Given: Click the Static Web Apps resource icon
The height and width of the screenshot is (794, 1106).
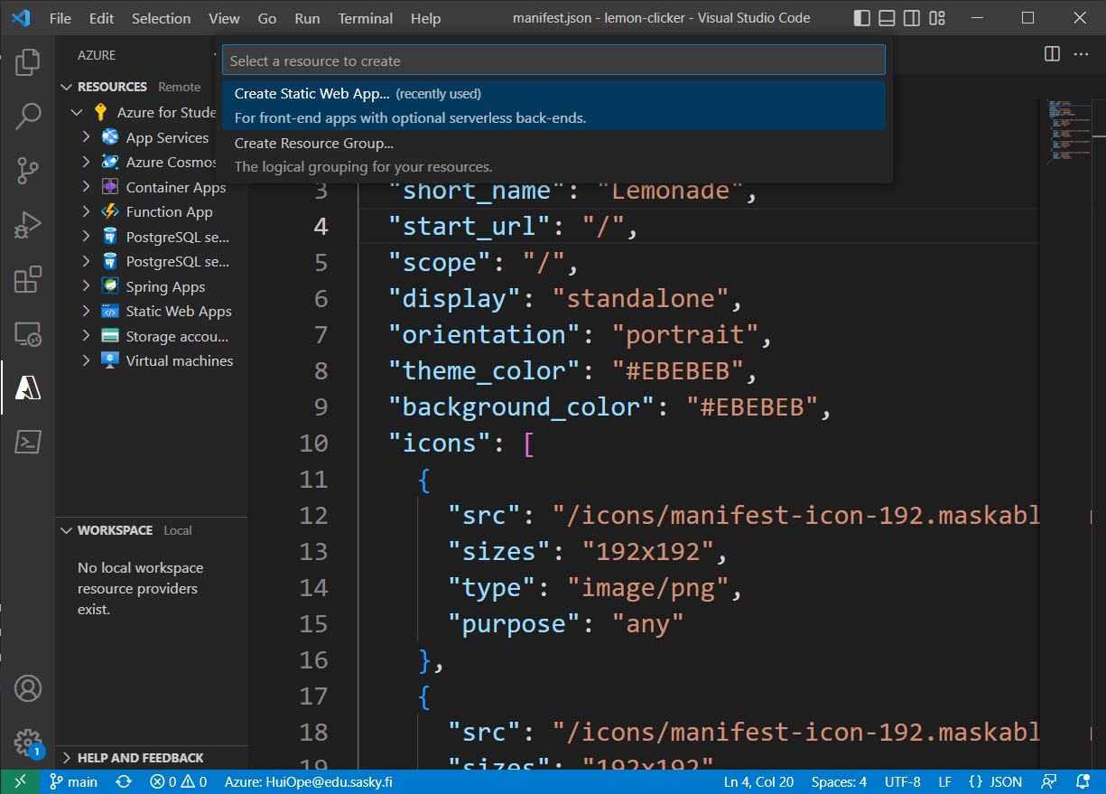Looking at the screenshot, I should [x=110, y=311].
